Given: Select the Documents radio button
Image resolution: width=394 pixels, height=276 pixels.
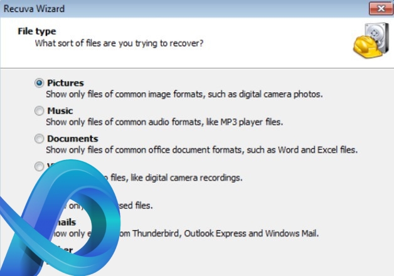Looking at the screenshot, I should point(39,139).
